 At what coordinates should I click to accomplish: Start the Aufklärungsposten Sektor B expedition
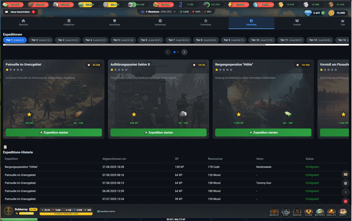click(158, 132)
